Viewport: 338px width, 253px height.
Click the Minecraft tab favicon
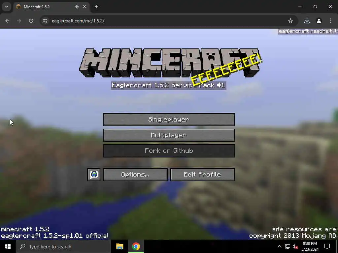click(x=18, y=7)
